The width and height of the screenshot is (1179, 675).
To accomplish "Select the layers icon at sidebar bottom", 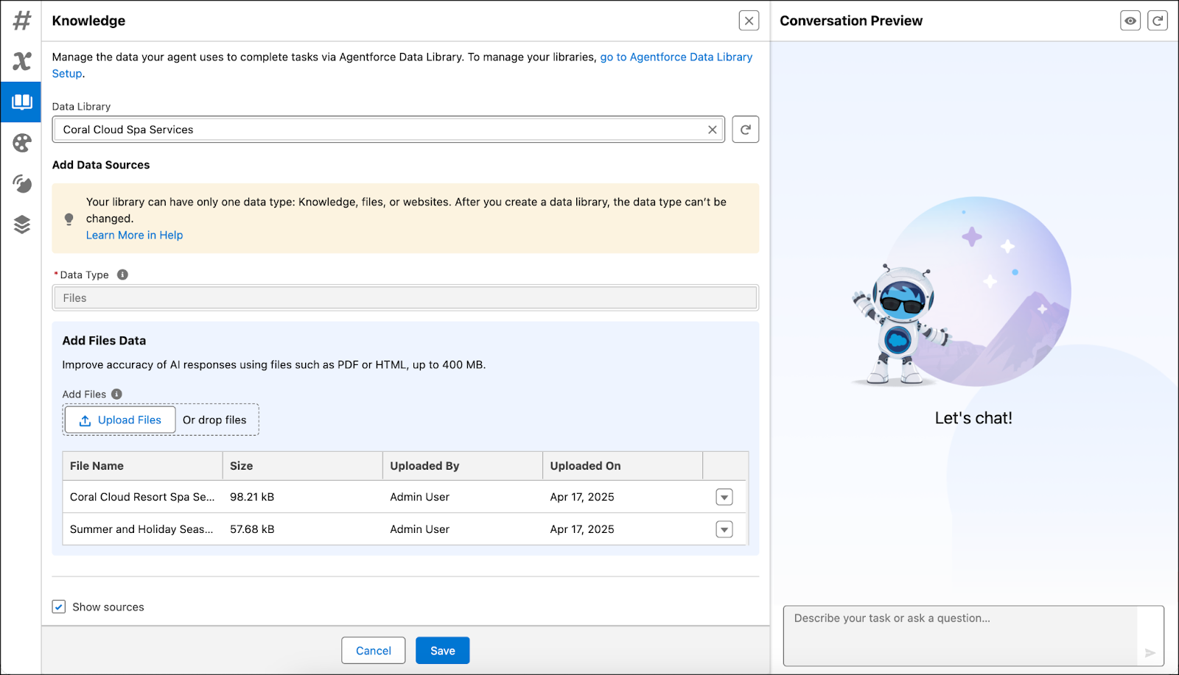I will pos(21,225).
